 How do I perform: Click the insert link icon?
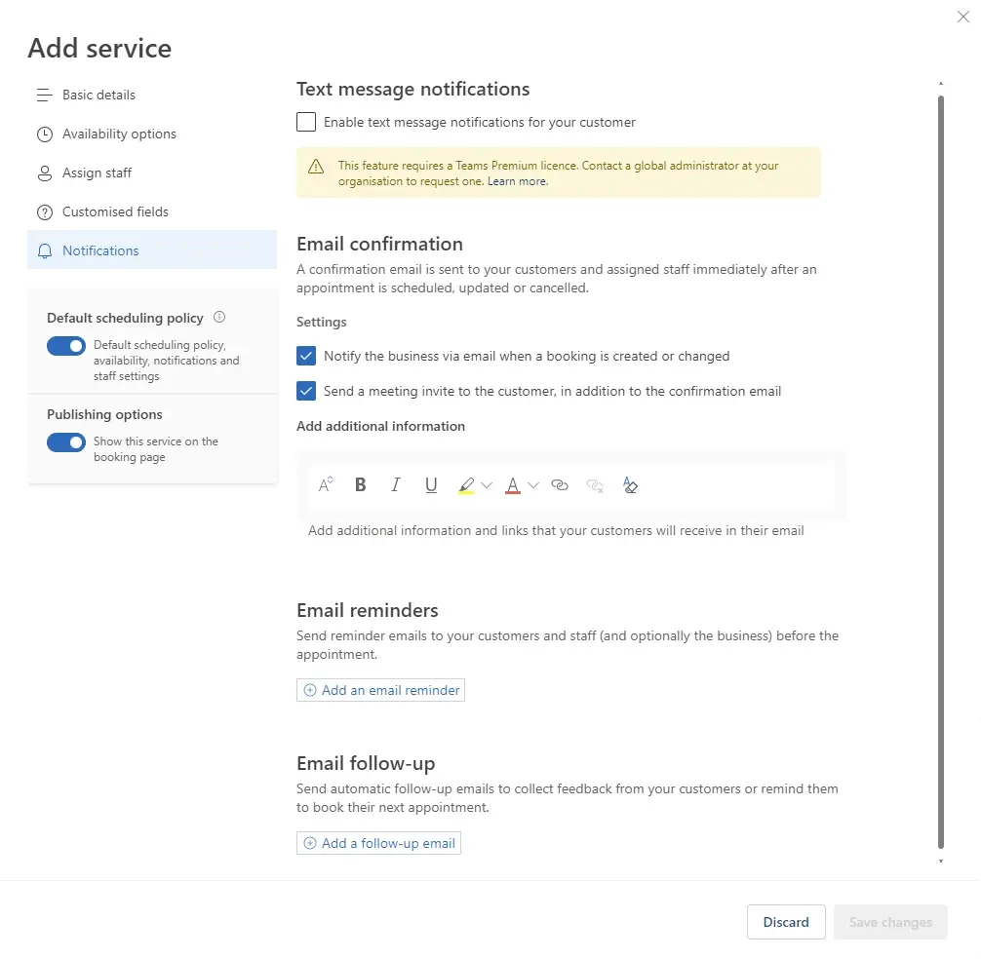coord(560,485)
